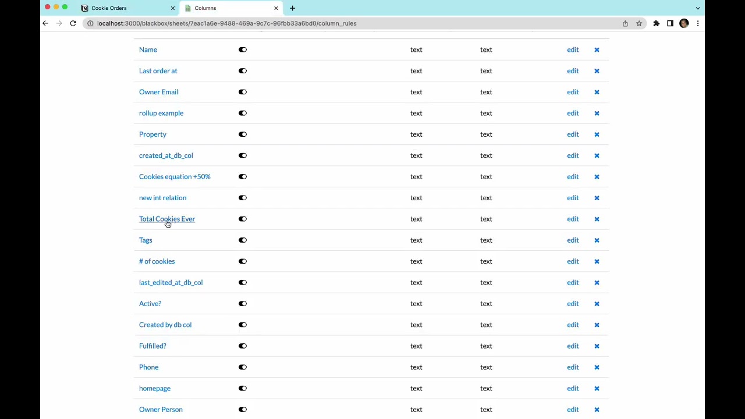The width and height of the screenshot is (745, 419).
Task: Delete the Name column row
Action: point(597,49)
